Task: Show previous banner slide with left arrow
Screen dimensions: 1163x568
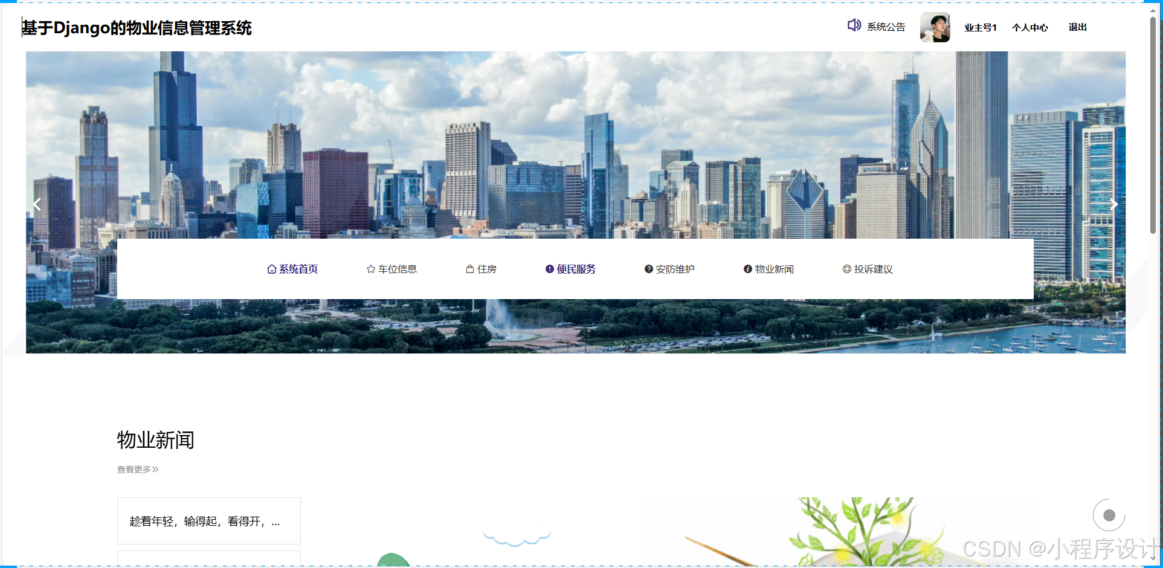Action: pos(37,204)
